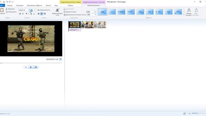The image size is (206, 116).
Task: Select the plain highlighted text effect thumbnail
Action: (102, 12)
